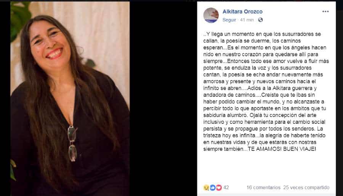Click the eyeglasses hanging on black blouse
Image resolution: width=343 pixels, height=196 pixels.
pos(72,144)
